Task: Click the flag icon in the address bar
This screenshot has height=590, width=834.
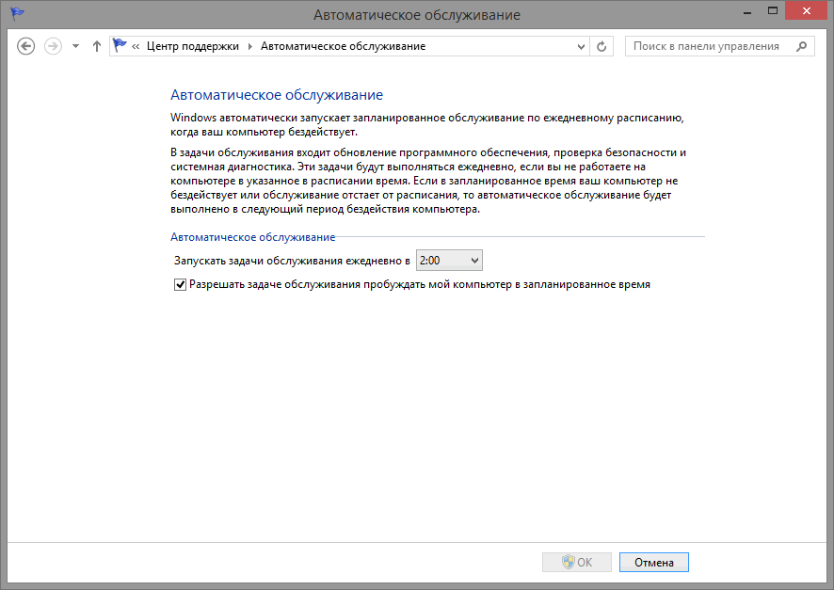Action: tap(120, 46)
